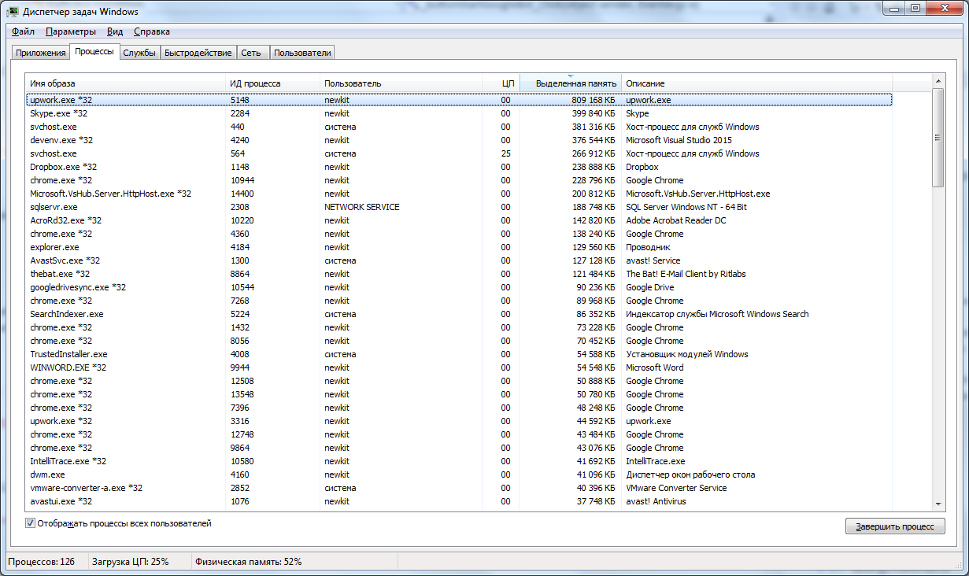Select chrome.exe with PID 7268
969x576 pixels.
(x=459, y=301)
